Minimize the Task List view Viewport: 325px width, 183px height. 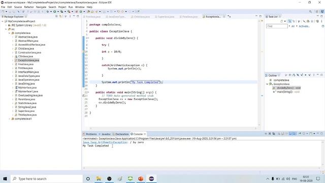(x=318, y=16)
